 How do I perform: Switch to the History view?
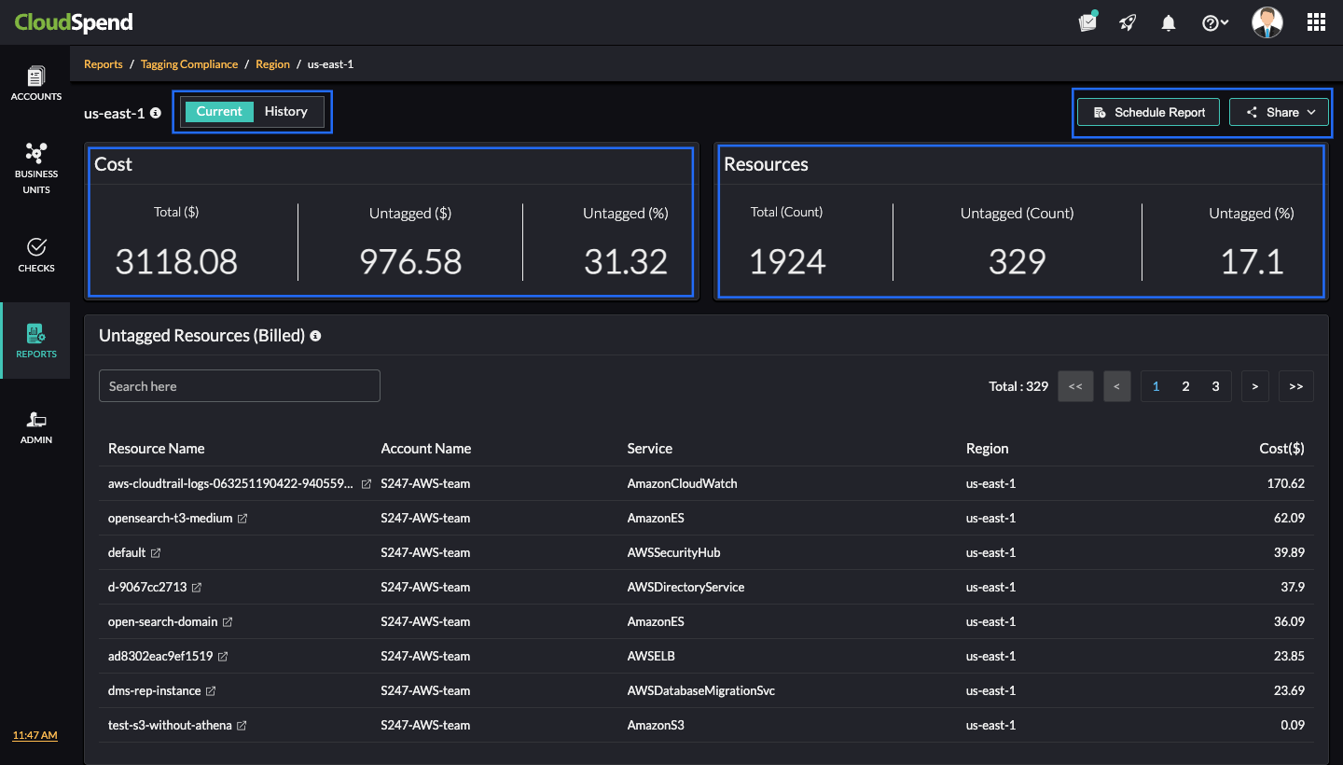(285, 111)
